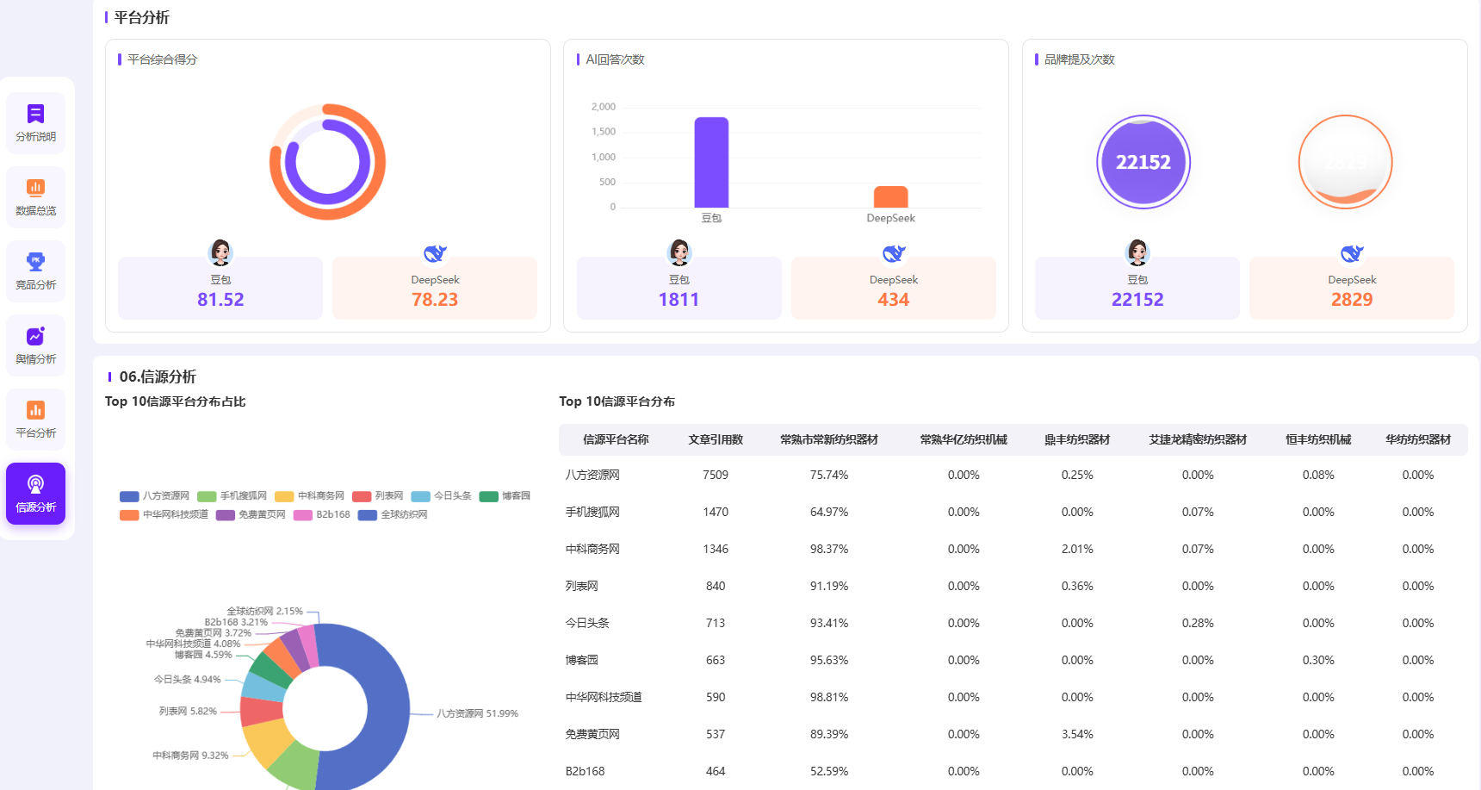Click the orange DeepSeek bar in the chart

click(891, 196)
